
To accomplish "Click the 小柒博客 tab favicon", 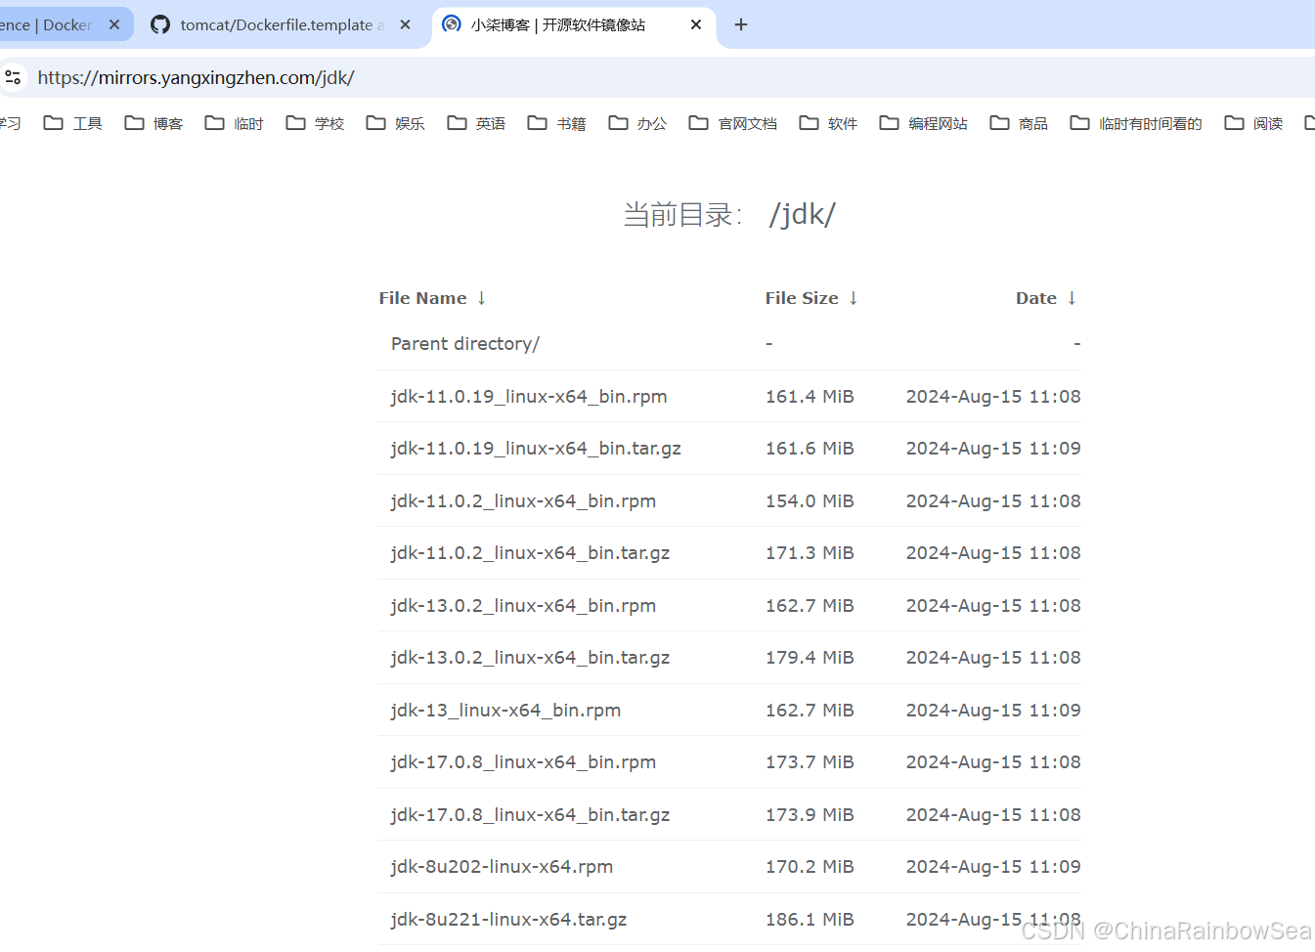I will point(451,25).
